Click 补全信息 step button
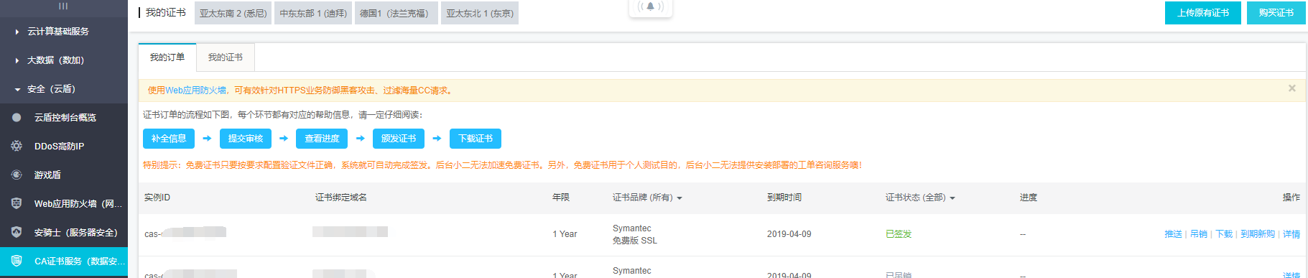This screenshot has height=278, width=1308. pyautogui.click(x=169, y=139)
